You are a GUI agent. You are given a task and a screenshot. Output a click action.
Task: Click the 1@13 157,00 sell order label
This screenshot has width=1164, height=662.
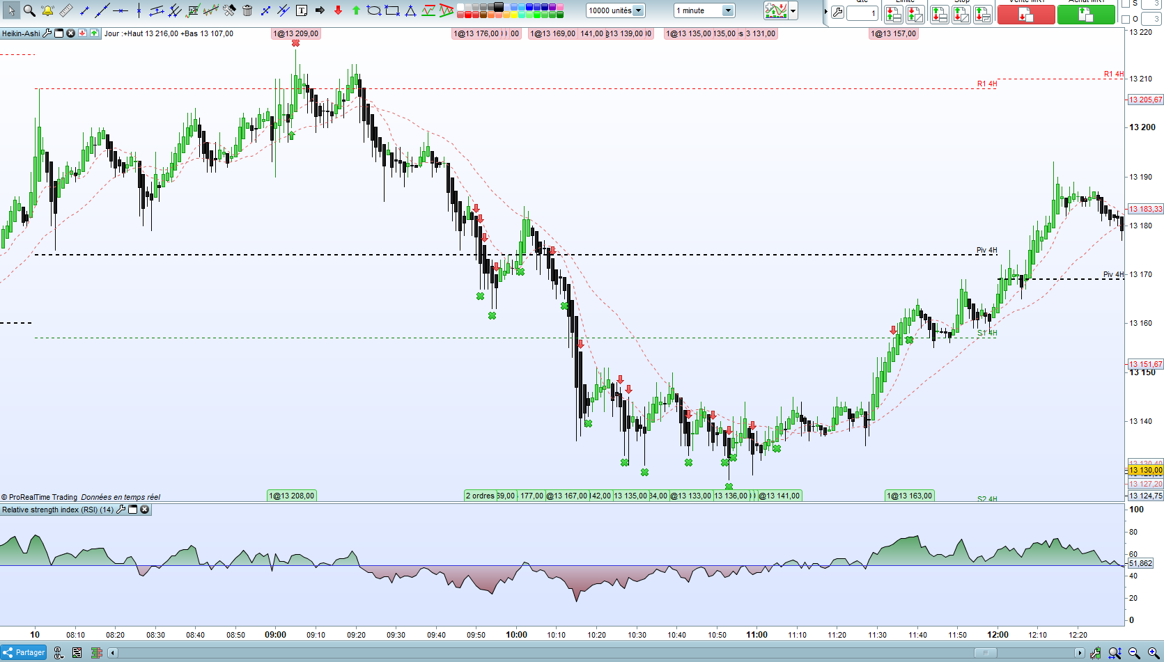coord(894,33)
